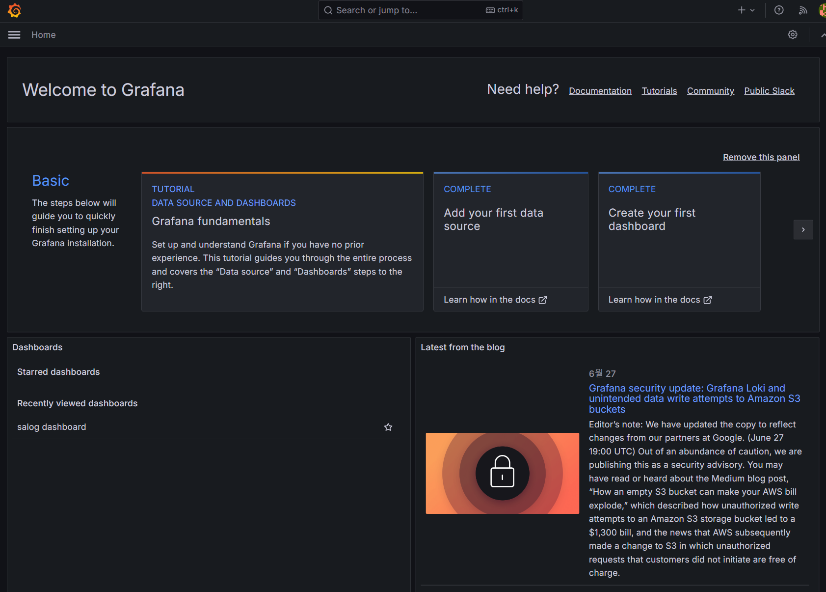Open the help question mark icon
The height and width of the screenshot is (592, 826).
[x=779, y=10]
